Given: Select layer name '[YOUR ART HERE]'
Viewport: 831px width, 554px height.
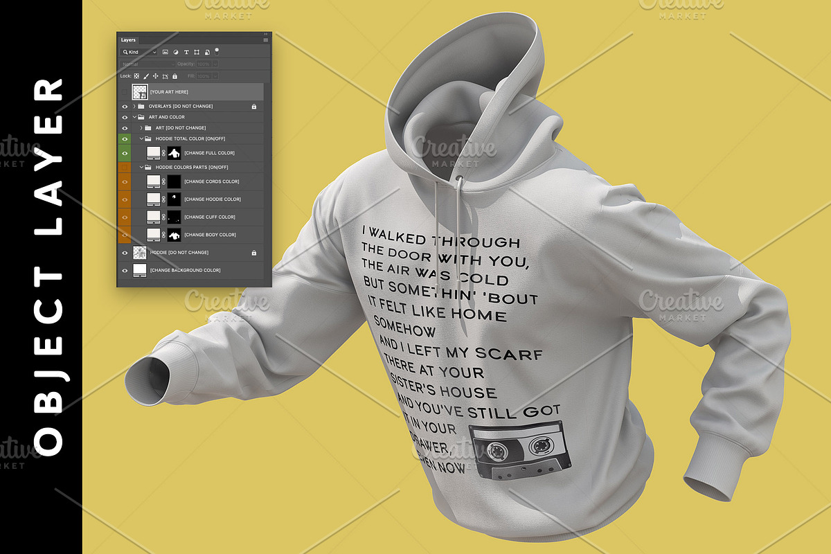Looking at the screenshot, I should tap(169, 91).
